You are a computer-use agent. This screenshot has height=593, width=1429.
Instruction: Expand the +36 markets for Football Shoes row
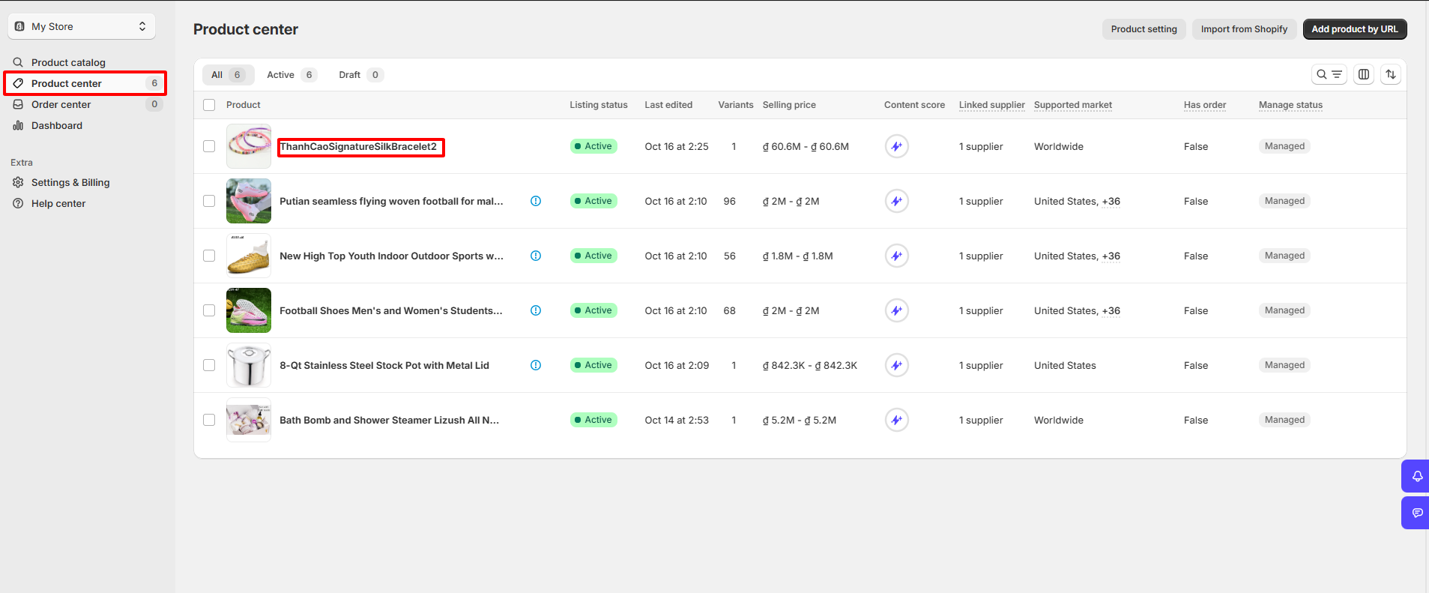point(1111,310)
